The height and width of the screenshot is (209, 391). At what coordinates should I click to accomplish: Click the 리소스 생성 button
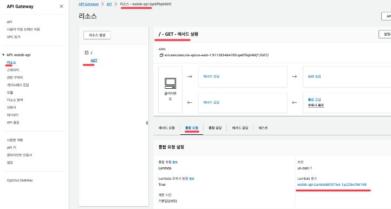(x=97, y=35)
